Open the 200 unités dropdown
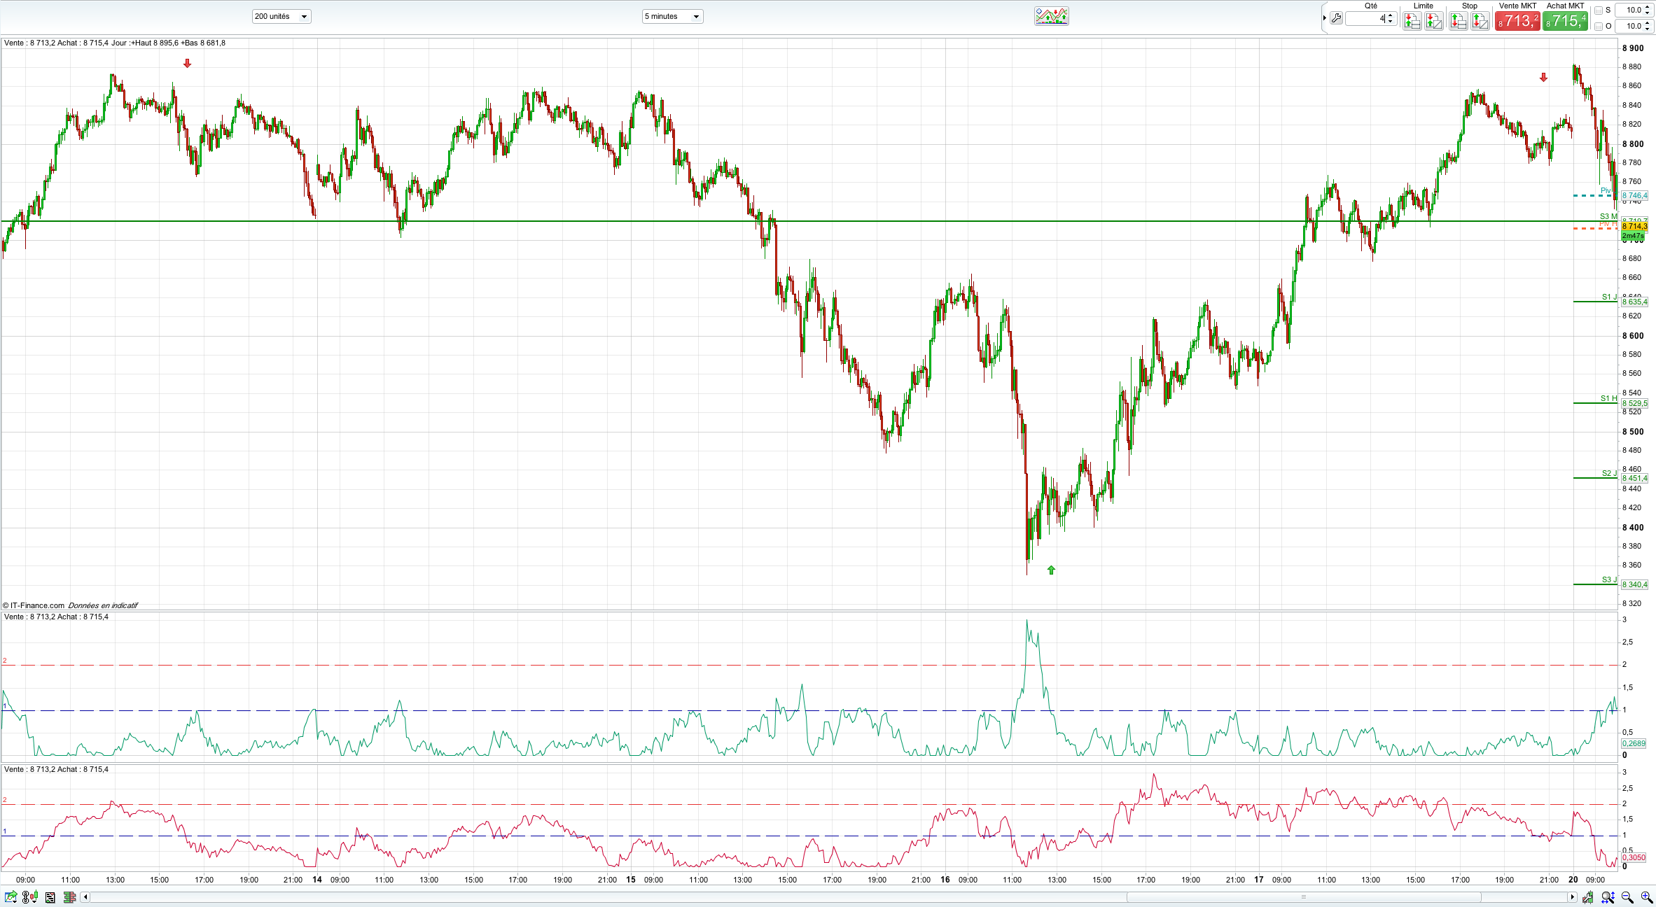 tap(281, 16)
